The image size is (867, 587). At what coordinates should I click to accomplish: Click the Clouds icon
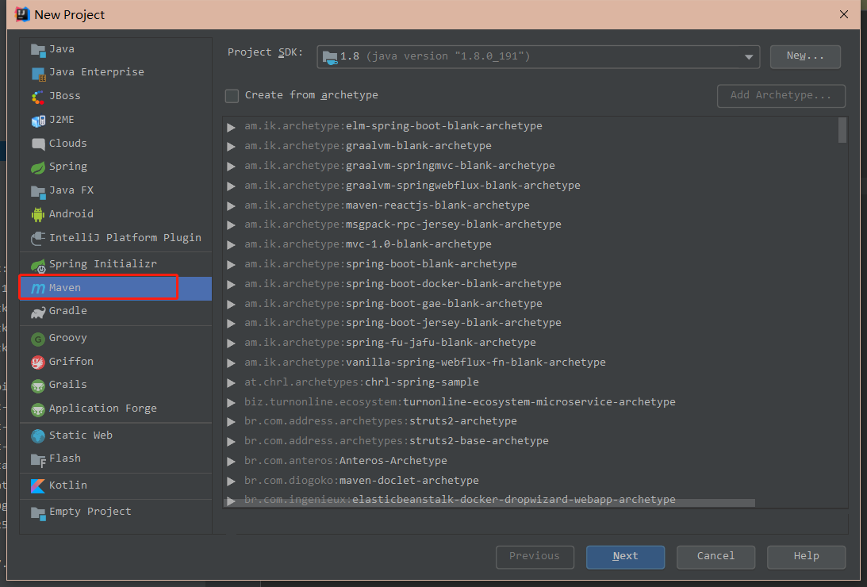tap(38, 144)
